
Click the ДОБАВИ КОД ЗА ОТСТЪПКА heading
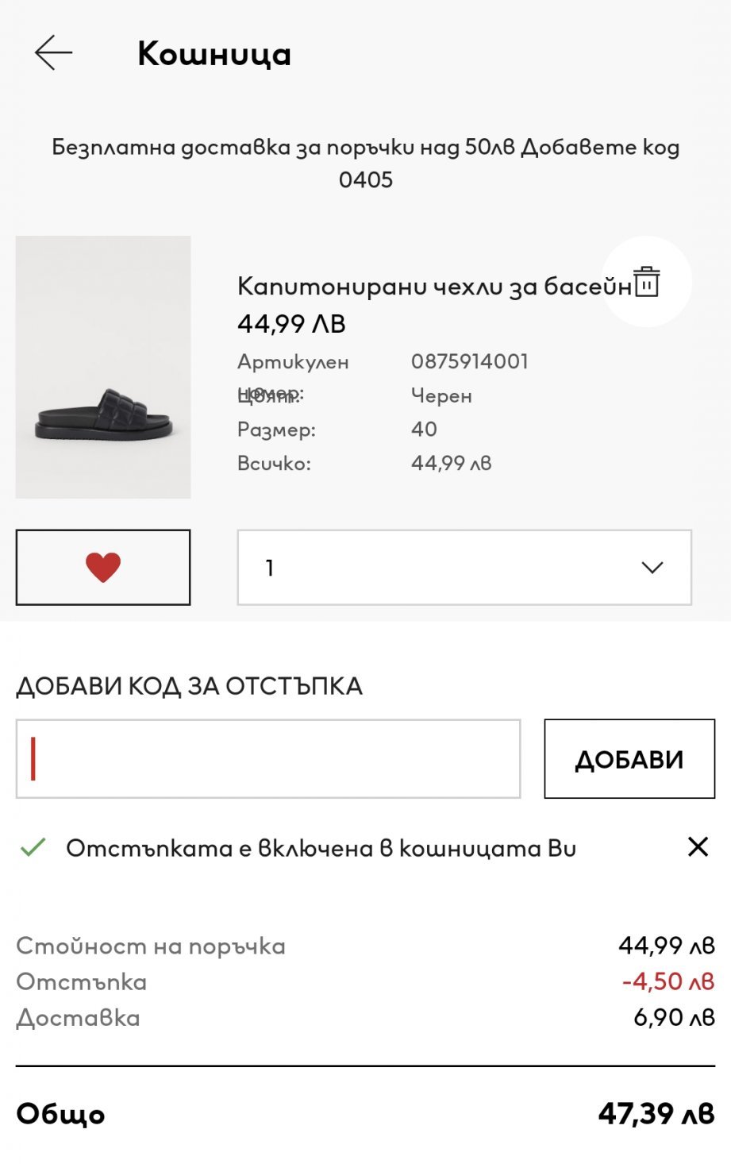[189, 686]
